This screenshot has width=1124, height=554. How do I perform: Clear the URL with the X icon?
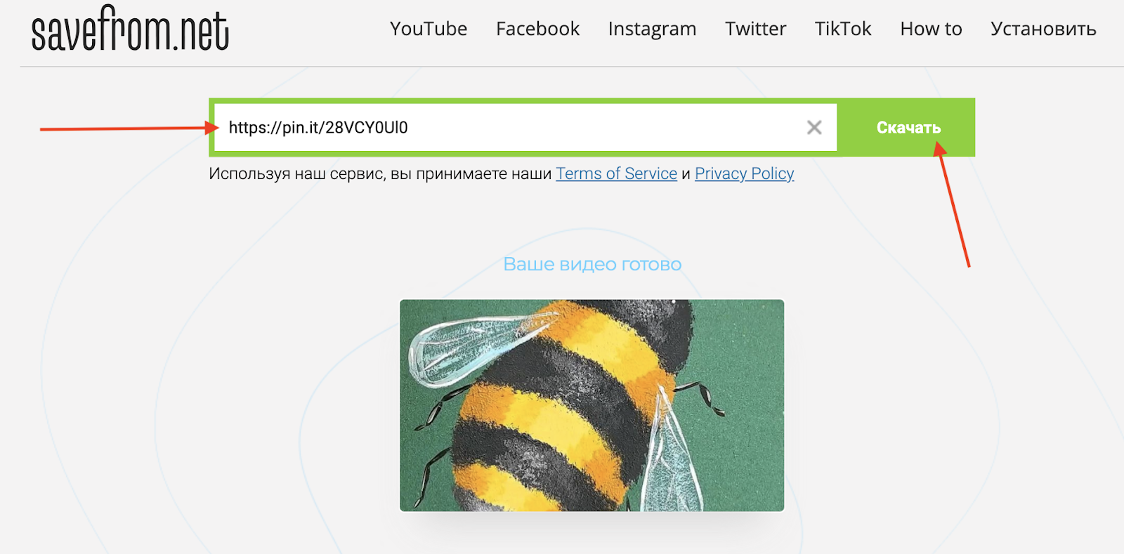pyautogui.click(x=814, y=127)
